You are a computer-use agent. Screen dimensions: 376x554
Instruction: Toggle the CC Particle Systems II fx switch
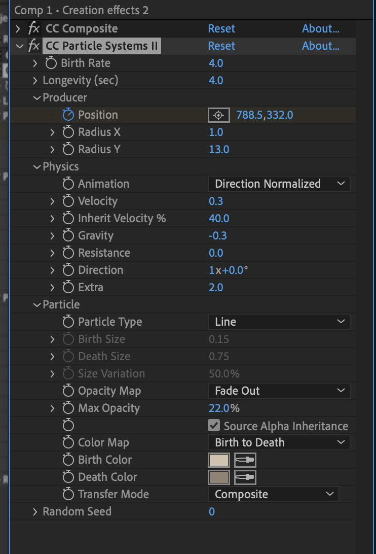(x=34, y=46)
